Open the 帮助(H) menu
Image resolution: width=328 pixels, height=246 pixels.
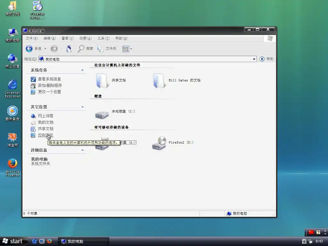pos(121,38)
